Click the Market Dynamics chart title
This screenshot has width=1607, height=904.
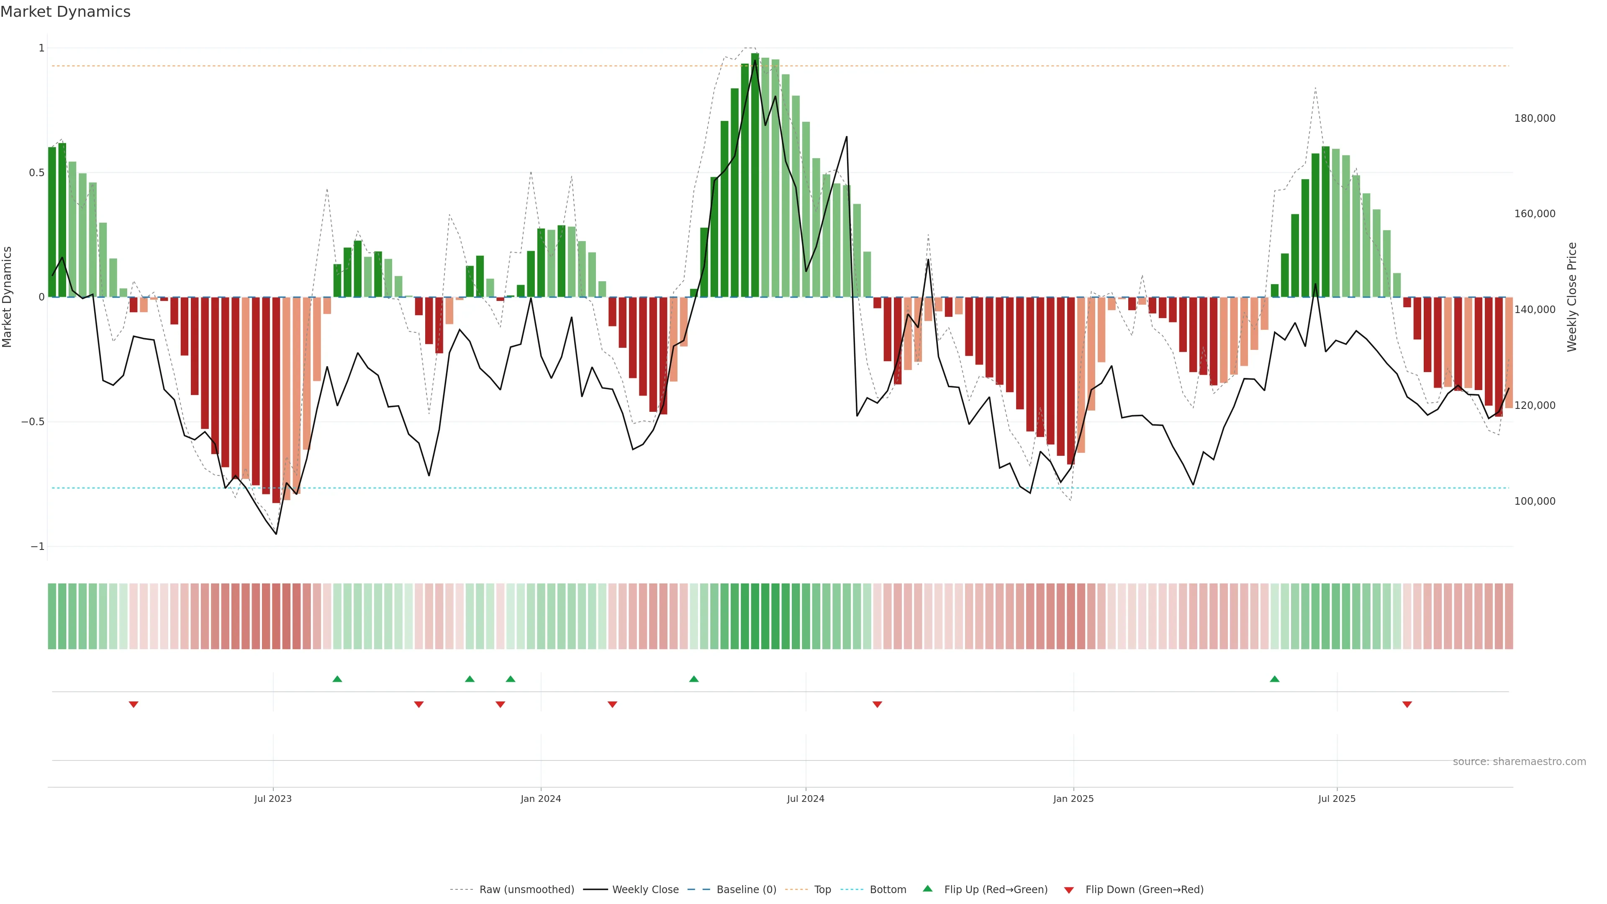click(66, 12)
